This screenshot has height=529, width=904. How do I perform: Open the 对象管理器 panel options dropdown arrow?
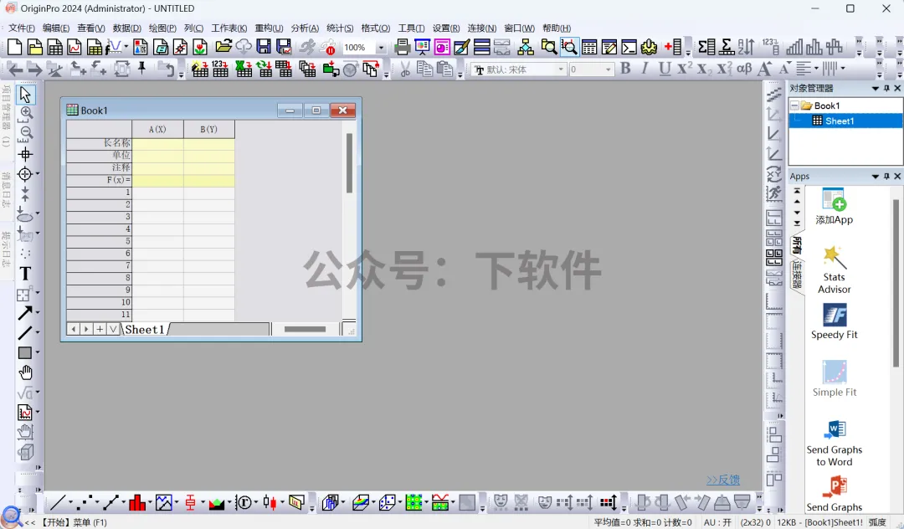click(876, 88)
